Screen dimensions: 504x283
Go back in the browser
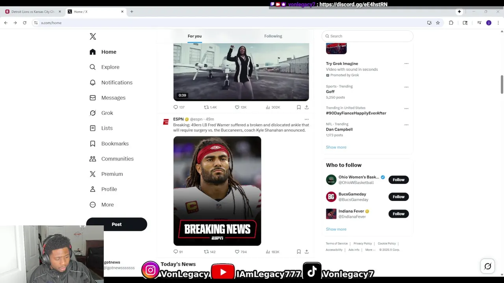click(x=6, y=23)
